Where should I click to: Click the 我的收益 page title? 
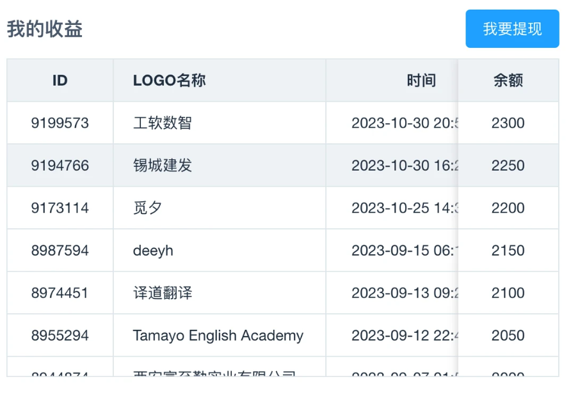(x=45, y=29)
